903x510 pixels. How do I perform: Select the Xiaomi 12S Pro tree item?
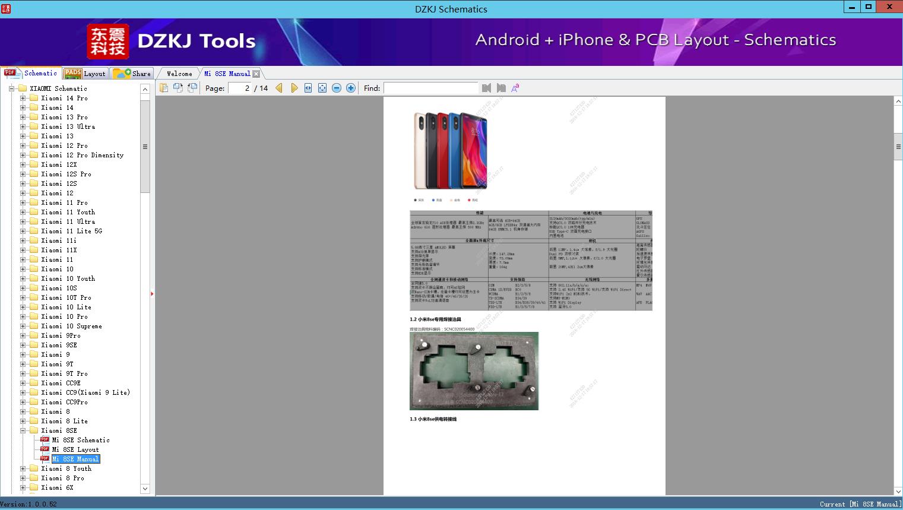pyautogui.click(x=66, y=174)
